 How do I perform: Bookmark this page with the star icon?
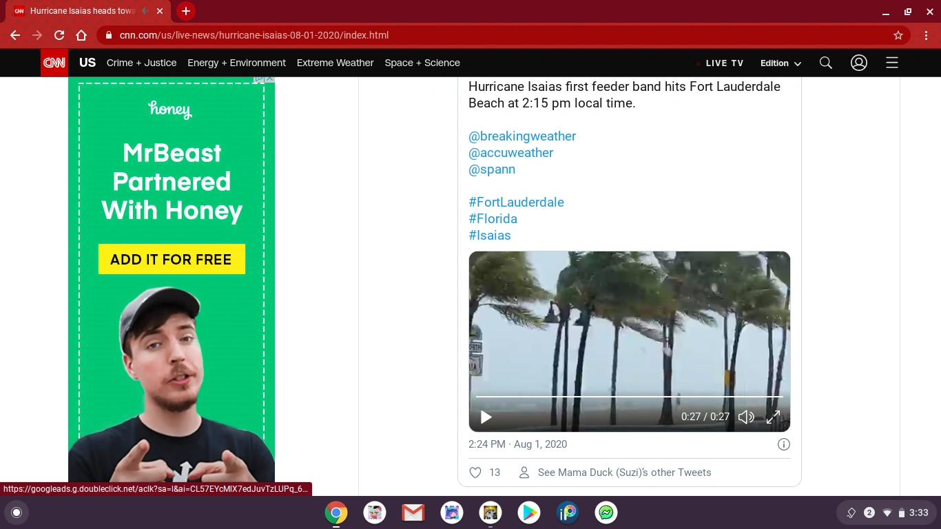[898, 35]
